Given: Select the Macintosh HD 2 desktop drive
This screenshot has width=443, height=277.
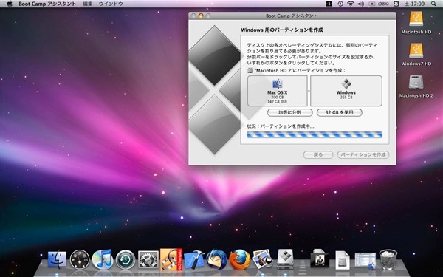Looking at the screenshot, I should [416, 86].
